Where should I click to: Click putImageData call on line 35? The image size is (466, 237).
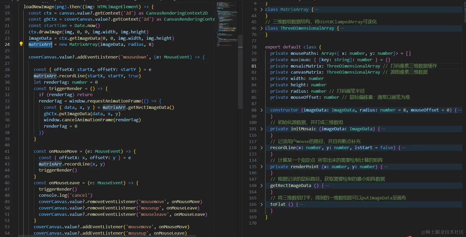pyautogui.click(x=74, y=114)
